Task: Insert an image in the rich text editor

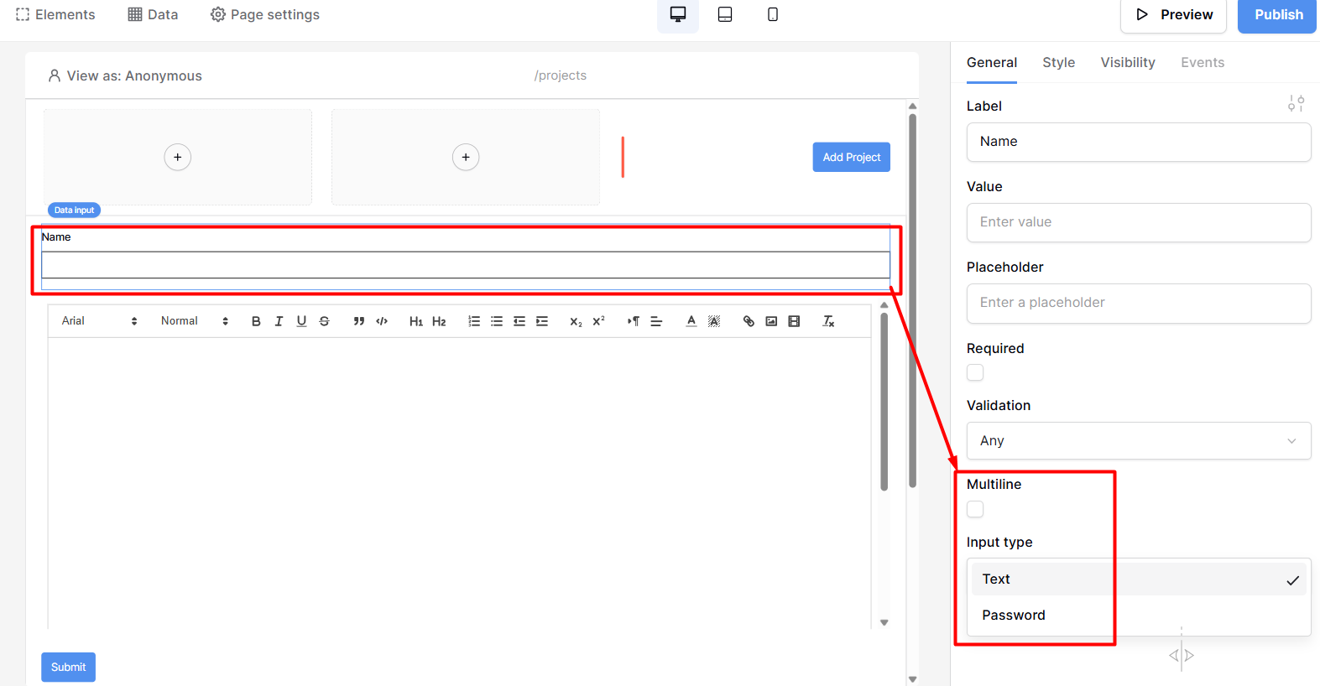Action: click(771, 321)
